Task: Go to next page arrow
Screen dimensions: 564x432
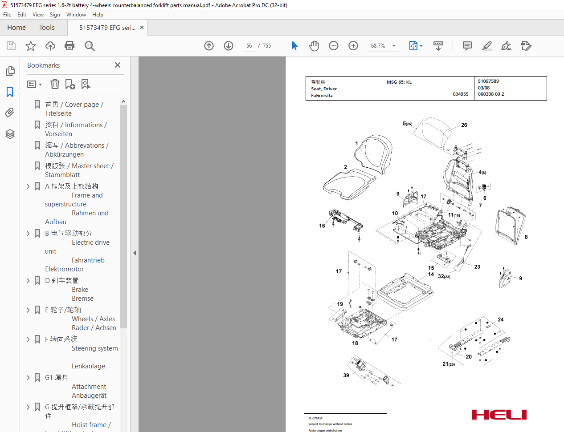Action: pos(229,46)
